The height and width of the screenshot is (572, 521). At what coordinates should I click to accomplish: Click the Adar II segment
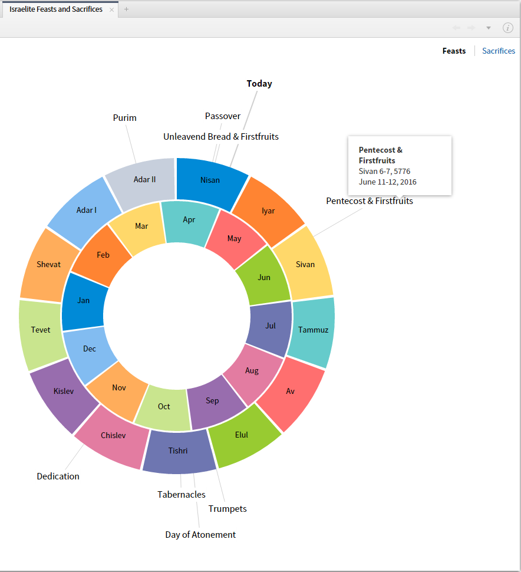tap(144, 180)
